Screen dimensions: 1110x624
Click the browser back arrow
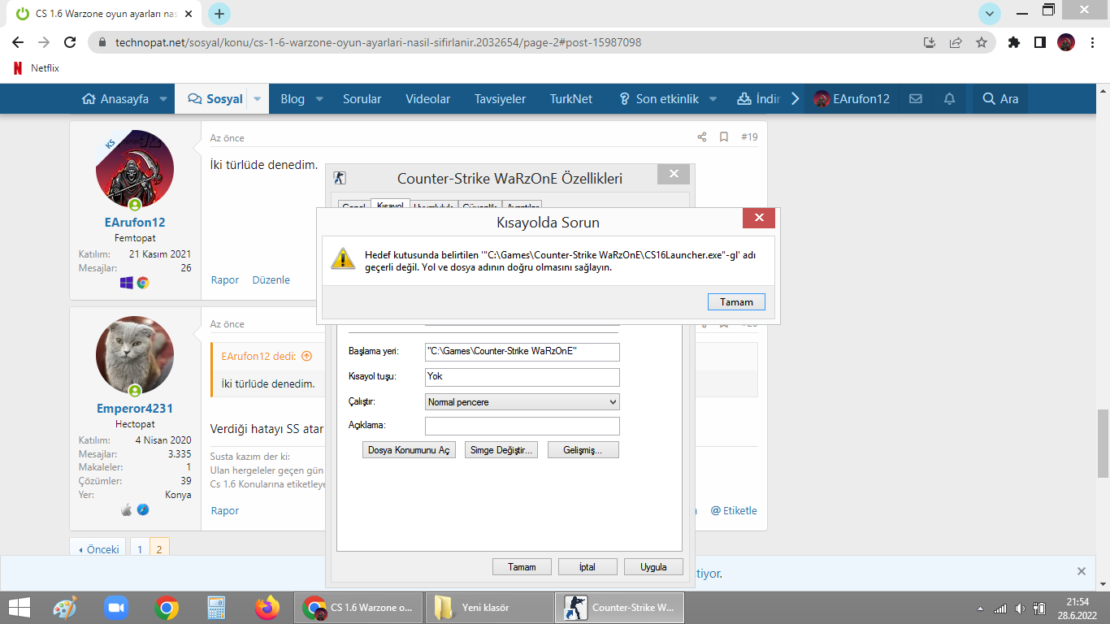[18, 42]
